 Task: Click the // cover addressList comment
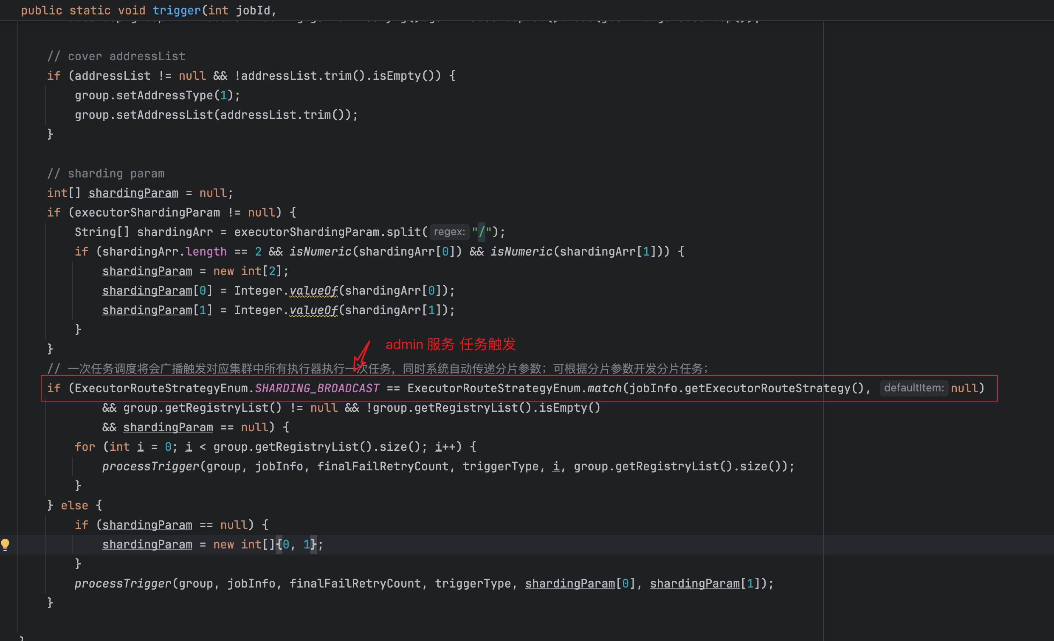click(x=116, y=56)
